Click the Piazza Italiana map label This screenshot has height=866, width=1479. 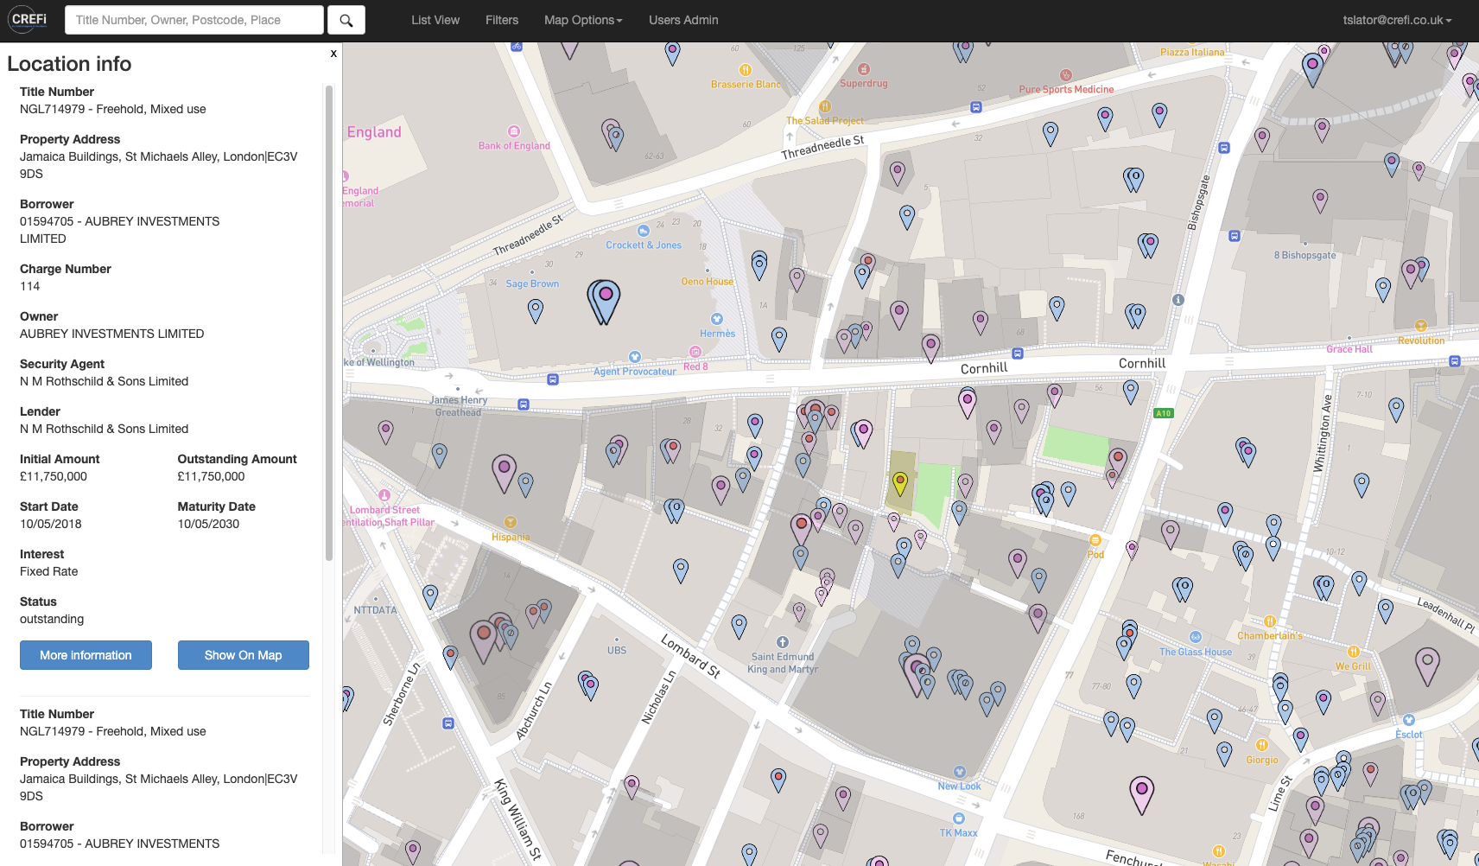tap(1192, 53)
